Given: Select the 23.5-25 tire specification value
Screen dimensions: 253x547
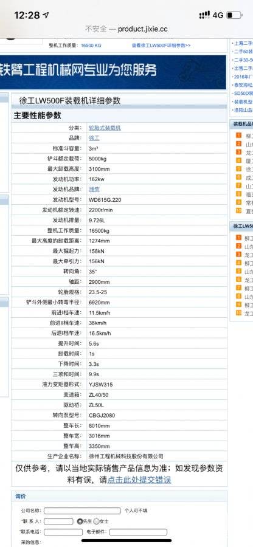Looking at the screenshot, I should pos(98,292).
